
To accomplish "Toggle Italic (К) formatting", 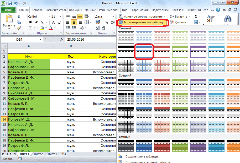I will coord(36,23).
